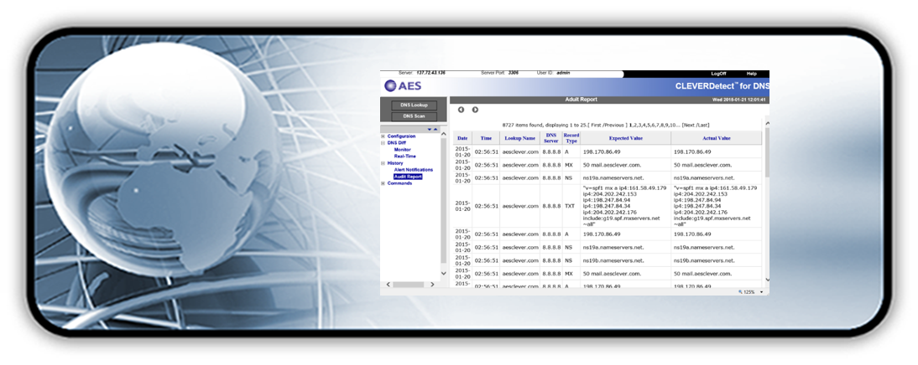Collapse the DNS Diff tree node

tap(383, 142)
